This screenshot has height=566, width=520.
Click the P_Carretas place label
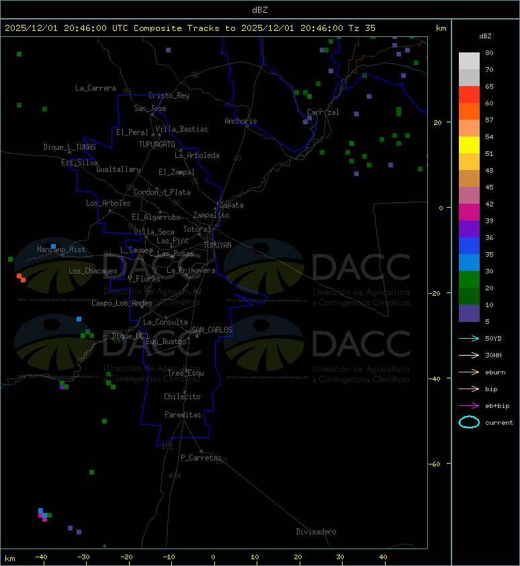pyautogui.click(x=201, y=458)
